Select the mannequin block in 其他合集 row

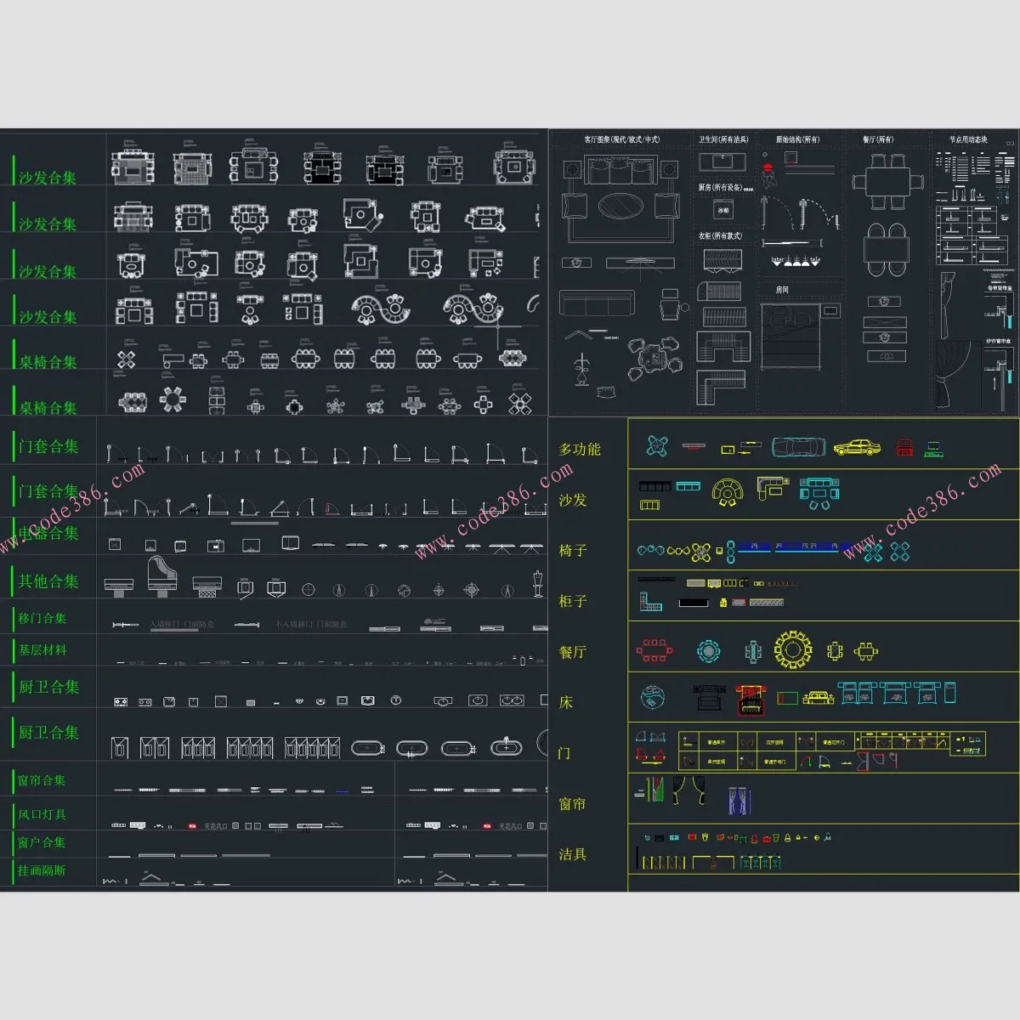(537, 583)
